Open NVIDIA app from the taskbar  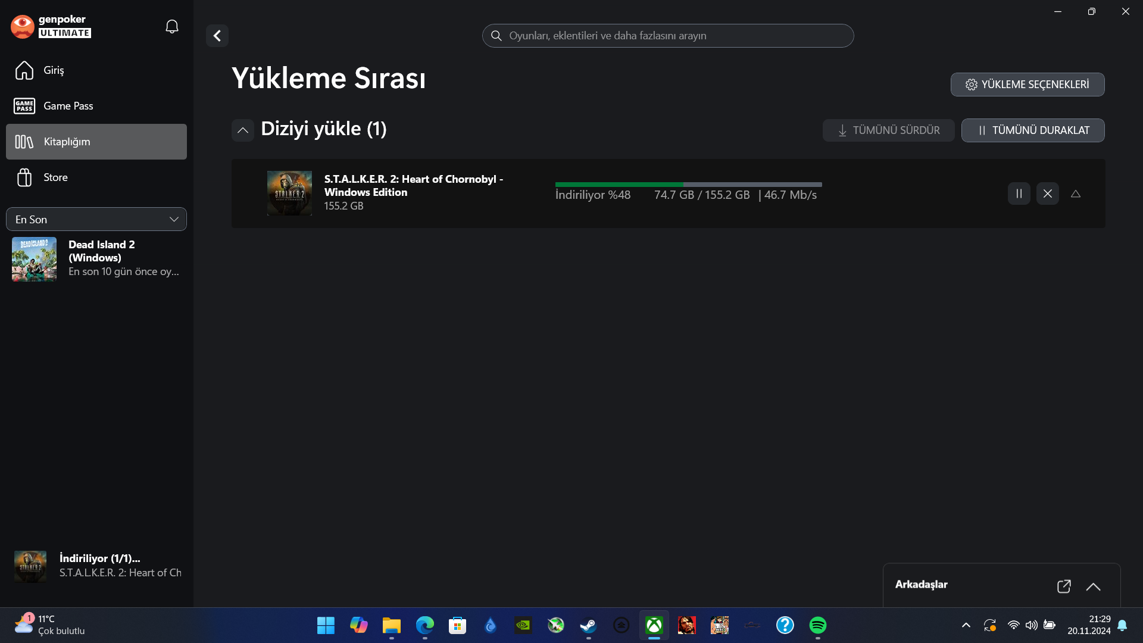[523, 625]
